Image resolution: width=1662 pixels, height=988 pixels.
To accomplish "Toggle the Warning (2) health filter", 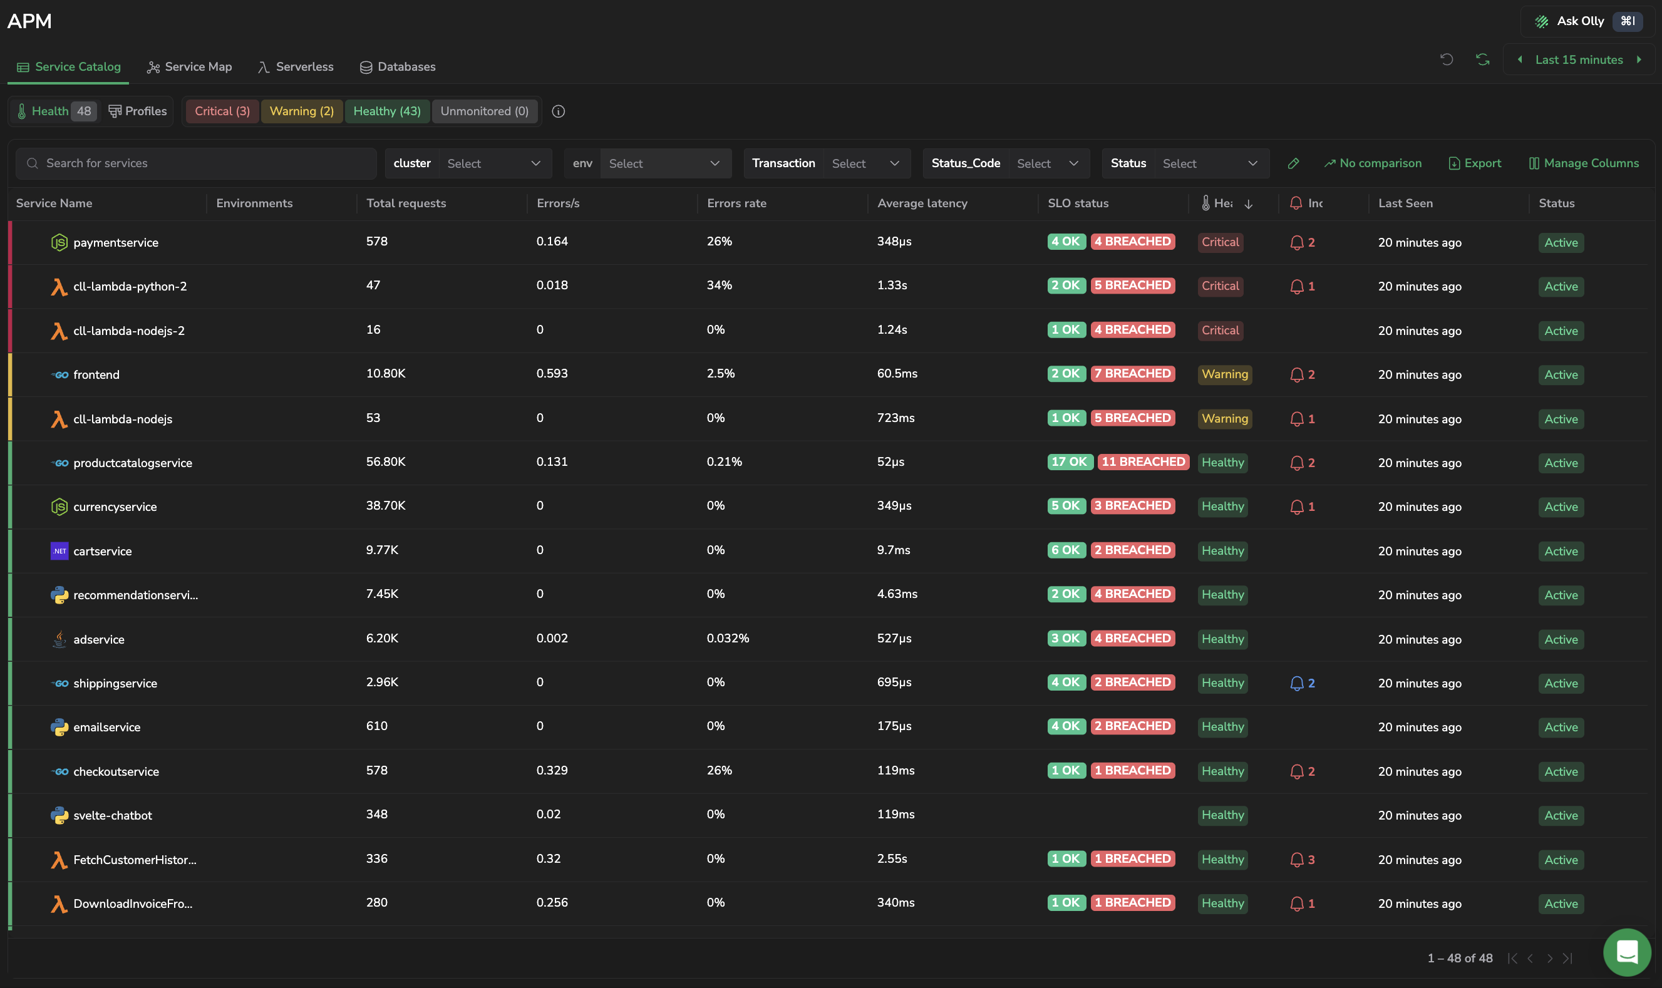I will click(302, 111).
